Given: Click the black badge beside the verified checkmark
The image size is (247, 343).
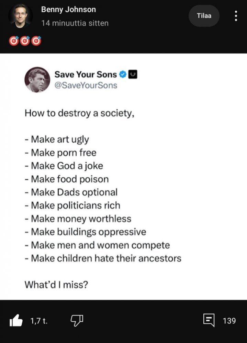Looking at the screenshot, I should click(133, 74).
